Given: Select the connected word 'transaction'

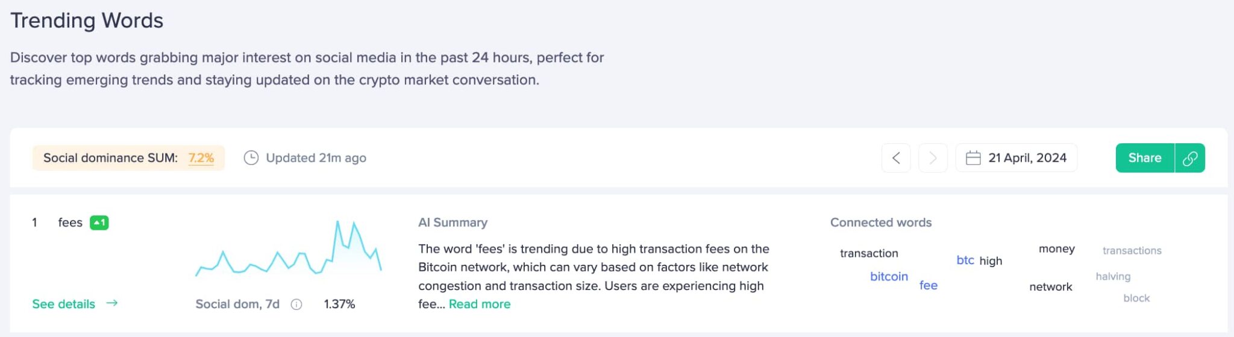Looking at the screenshot, I should [x=869, y=253].
